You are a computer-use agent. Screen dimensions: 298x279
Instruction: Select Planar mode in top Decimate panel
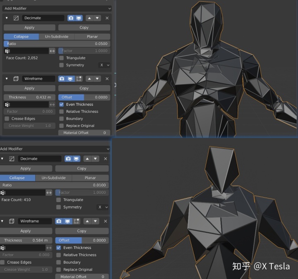point(92,37)
